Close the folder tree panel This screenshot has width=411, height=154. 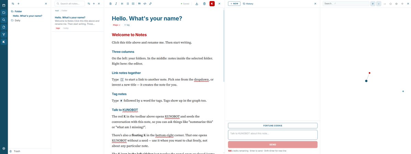pos(46,3)
